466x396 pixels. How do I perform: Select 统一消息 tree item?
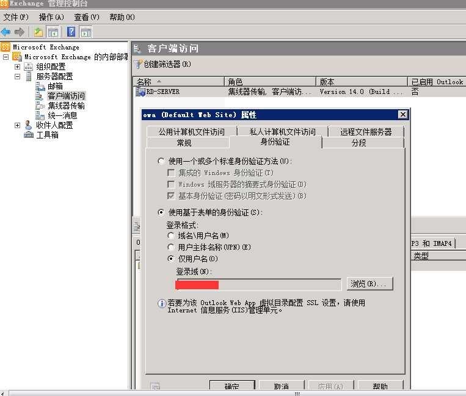click(62, 115)
